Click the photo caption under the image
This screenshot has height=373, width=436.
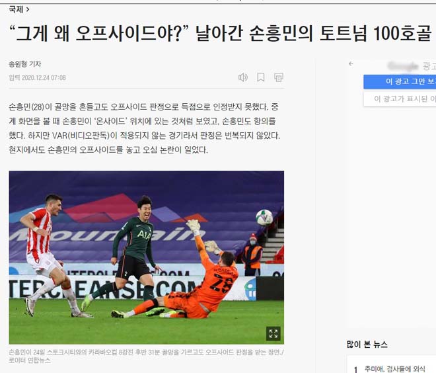(x=146, y=356)
